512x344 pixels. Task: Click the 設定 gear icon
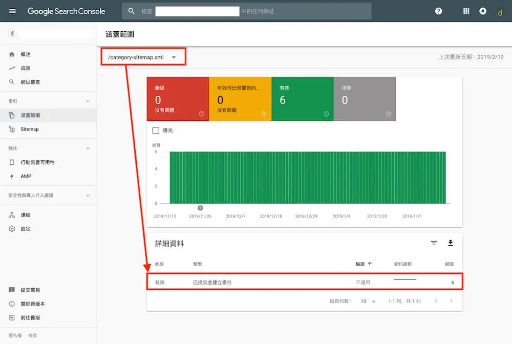[x=12, y=229]
